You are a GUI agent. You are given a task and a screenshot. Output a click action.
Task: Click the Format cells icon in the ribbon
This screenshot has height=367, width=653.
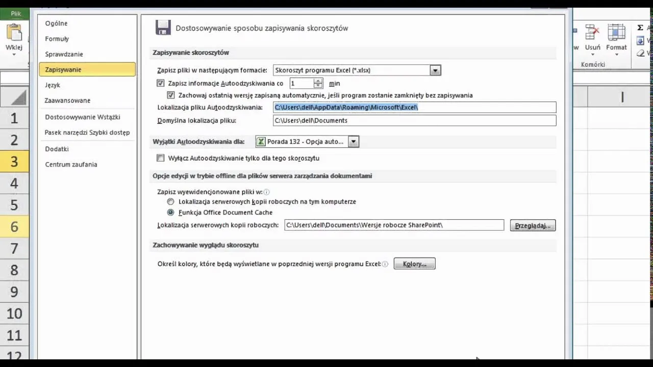(616, 33)
